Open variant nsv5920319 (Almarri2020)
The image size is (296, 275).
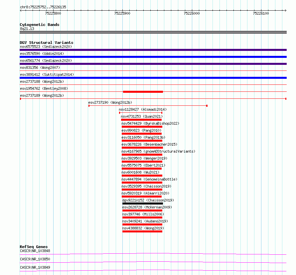coord(145,193)
